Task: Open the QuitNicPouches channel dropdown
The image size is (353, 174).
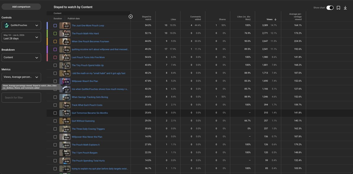Action: [x=21, y=25]
